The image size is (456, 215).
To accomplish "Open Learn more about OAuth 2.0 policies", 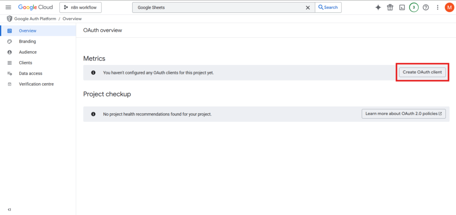I will 403,114.
